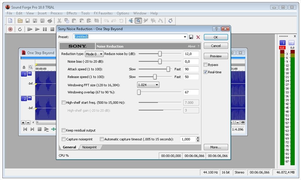Click the Undo toolbar icon
This screenshot has width=301, height=180.
pyautogui.click(x=106, y=21)
